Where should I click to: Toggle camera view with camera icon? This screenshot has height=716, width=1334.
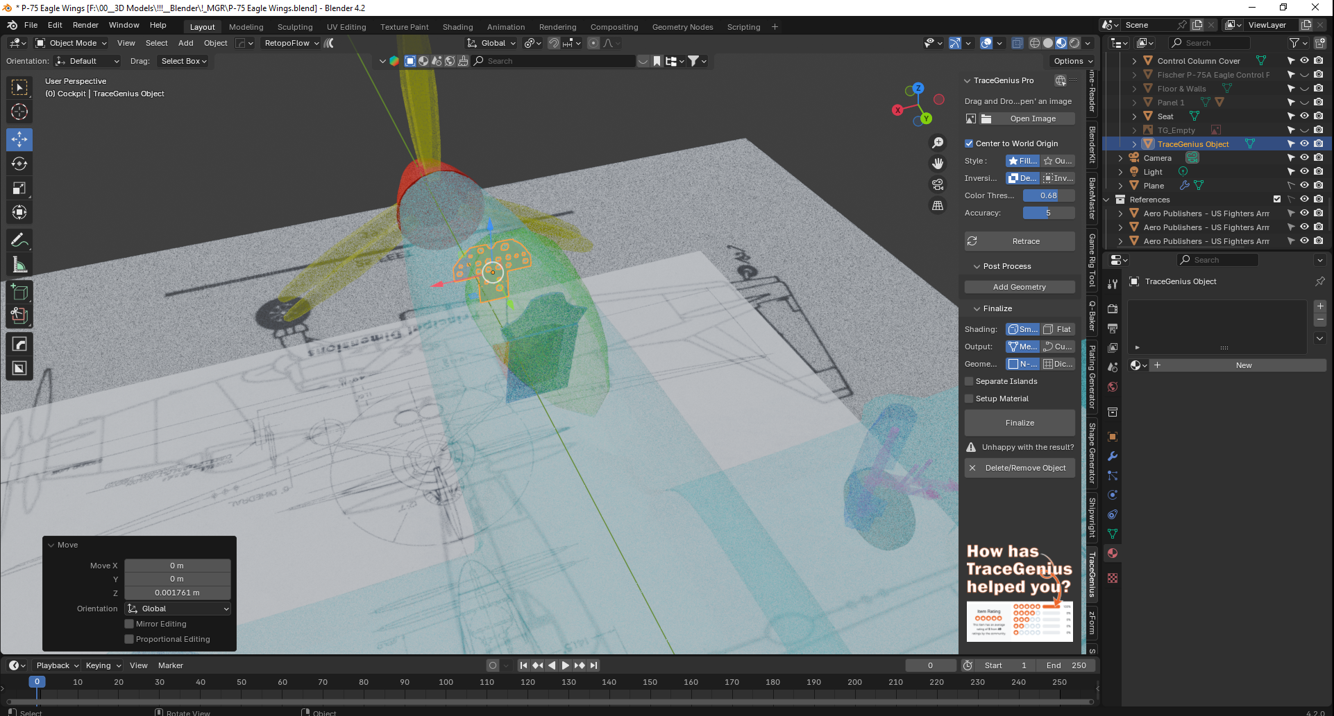(938, 184)
